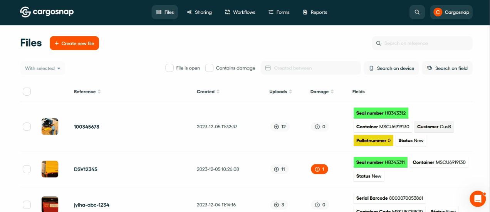
Task: Click Container MSCU6919130 tag in DSV12345 row
Action: point(439,162)
